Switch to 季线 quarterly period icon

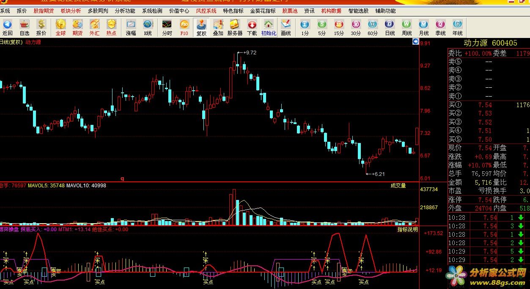pos(440,27)
